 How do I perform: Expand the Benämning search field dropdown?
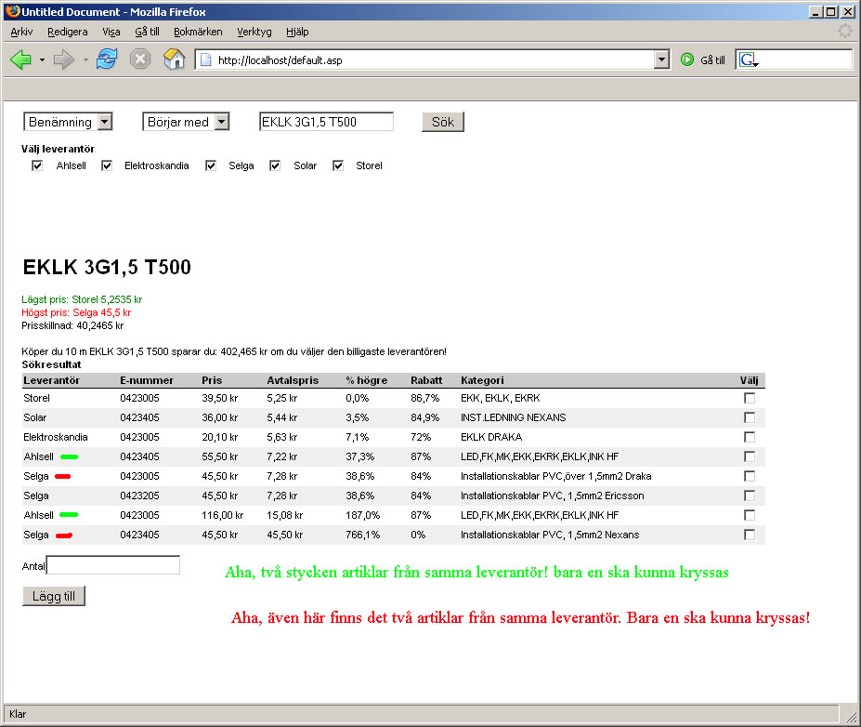coord(105,122)
